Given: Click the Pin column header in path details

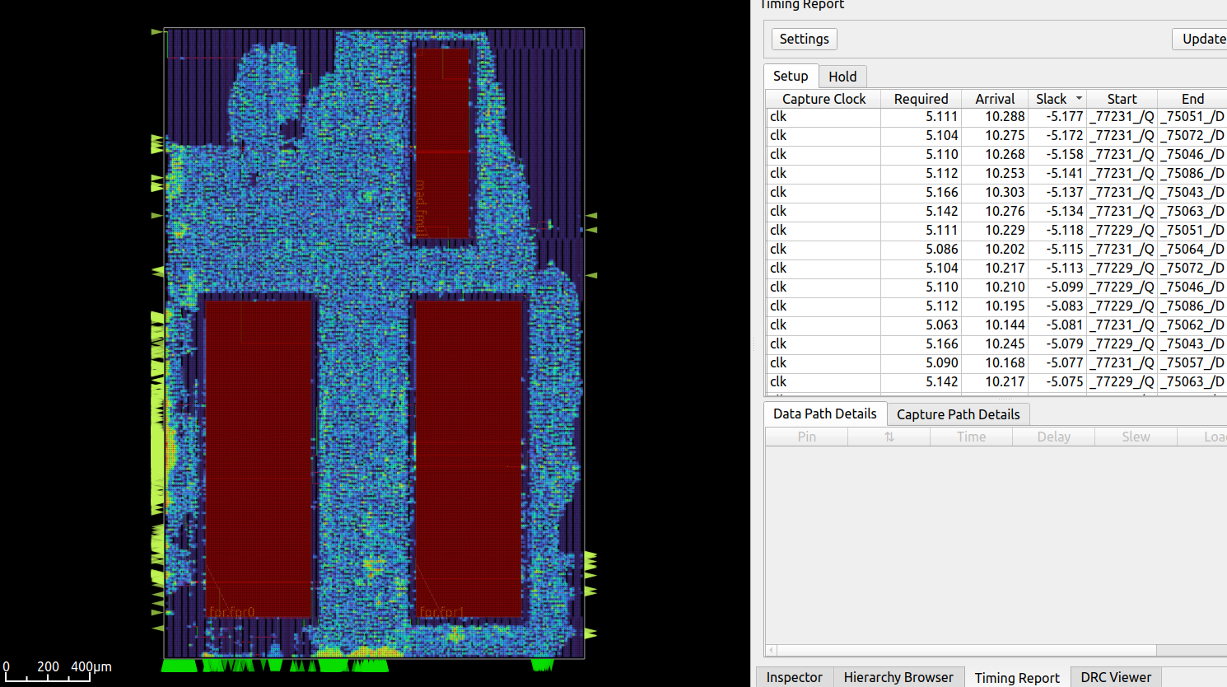Looking at the screenshot, I should click(807, 437).
